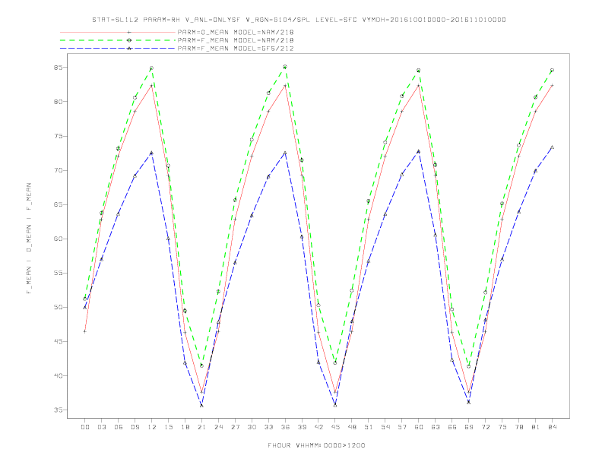Click the x-axis title FHOUR VHHMM:0000>1200
This screenshot has height=465, width=602.
(x=316, y=445)
